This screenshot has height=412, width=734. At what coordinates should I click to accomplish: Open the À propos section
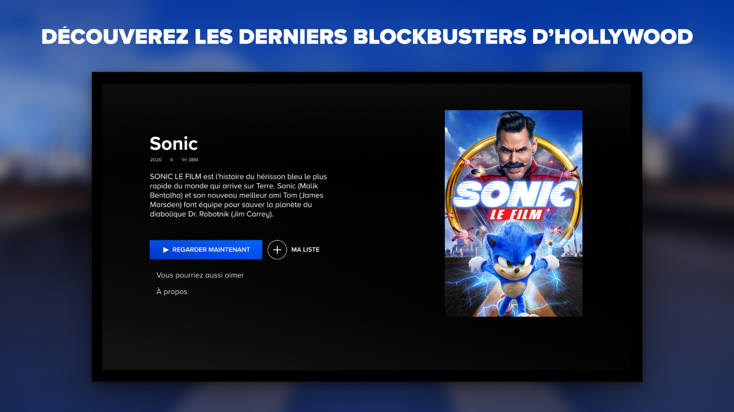[x=171, y=292]
